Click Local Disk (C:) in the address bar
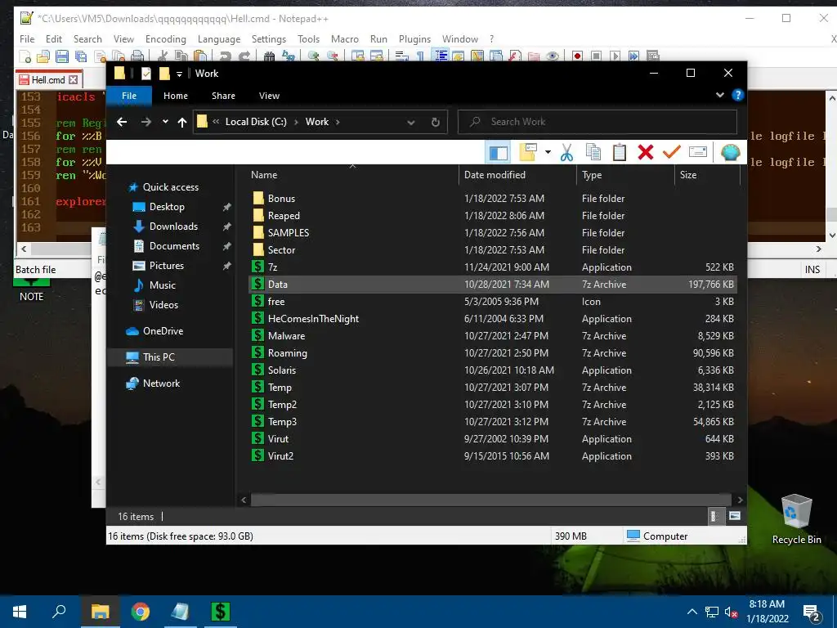Viewport: 837px width, 628px height. (256, 122)
